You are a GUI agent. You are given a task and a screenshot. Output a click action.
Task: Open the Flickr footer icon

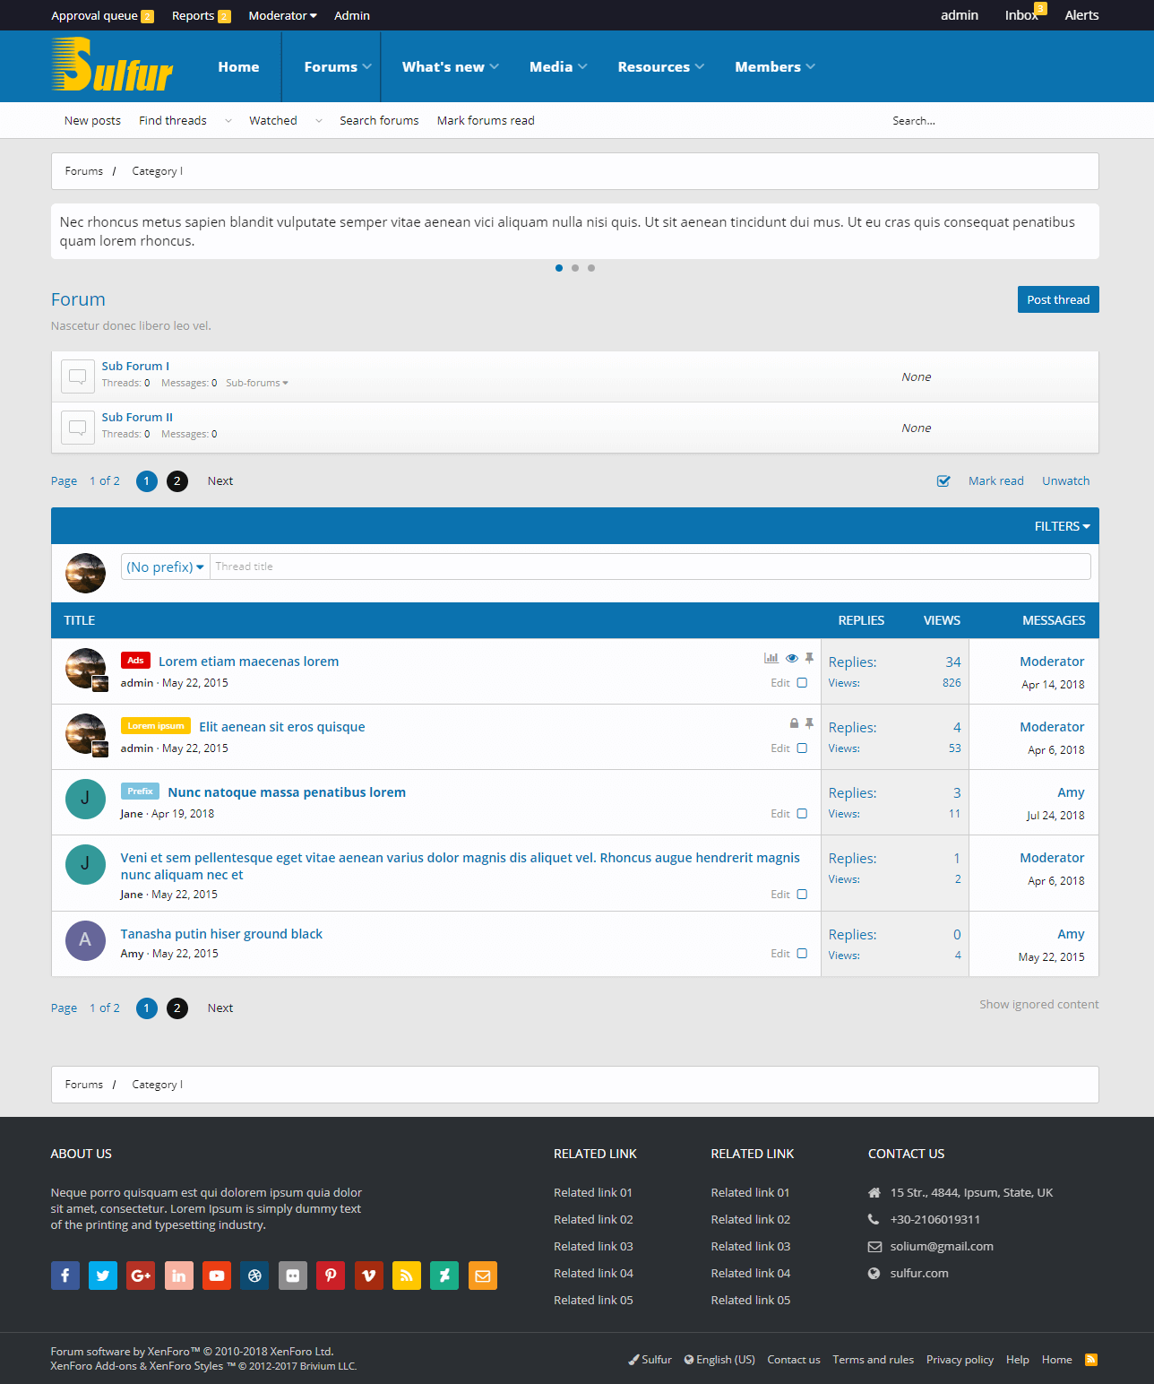click(x=293, y=1276)
